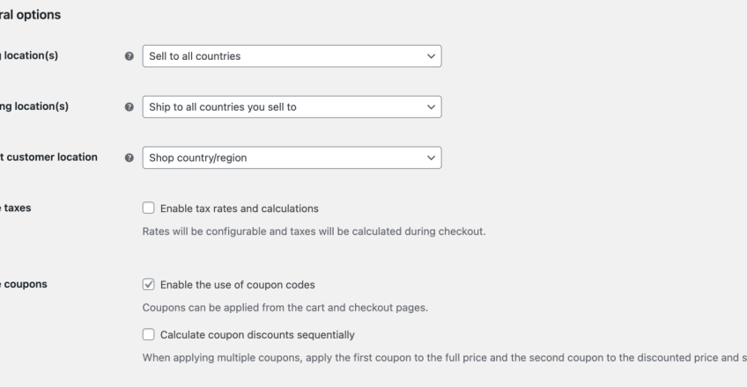
Task: Click the Selling location(s) row label
Action: point(33,55)
